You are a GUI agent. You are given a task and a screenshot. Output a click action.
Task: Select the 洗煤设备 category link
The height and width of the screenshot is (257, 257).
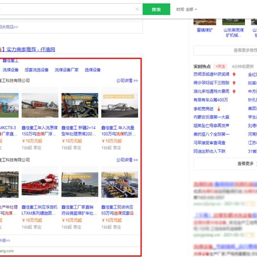point(10,70)
